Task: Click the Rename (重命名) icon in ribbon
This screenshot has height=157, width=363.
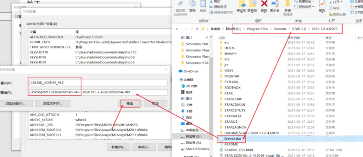Action: coord(275,4)
